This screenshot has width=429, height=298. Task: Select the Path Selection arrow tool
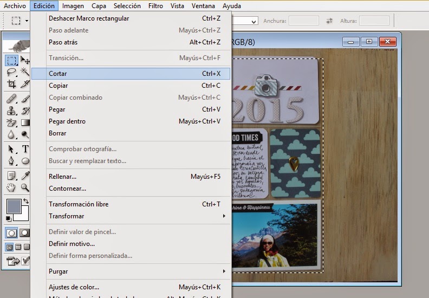[x=11, y=149]
